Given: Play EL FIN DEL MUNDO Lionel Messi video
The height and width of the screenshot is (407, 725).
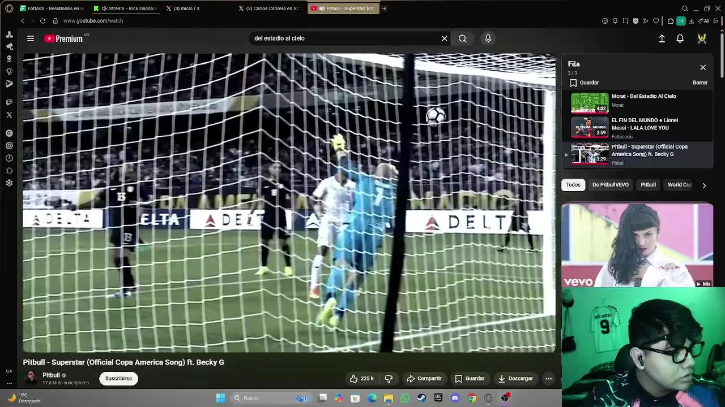Looking at the screenshot, I should (x=637, y=127).
